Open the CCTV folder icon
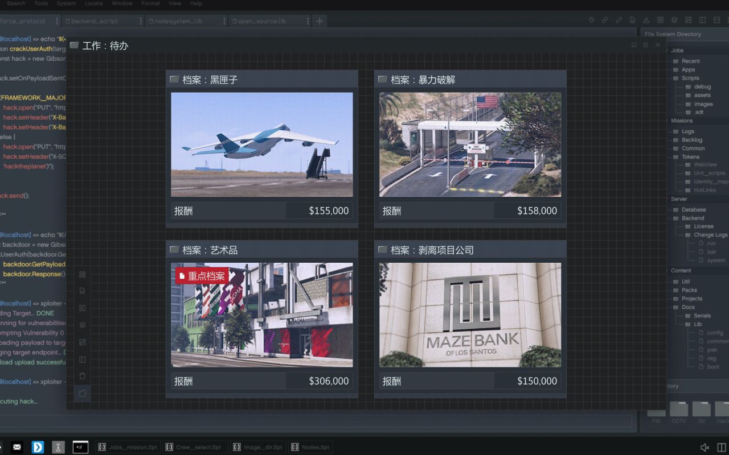The width and height of the screenshot is (729, 455). [x=679, y=409]
